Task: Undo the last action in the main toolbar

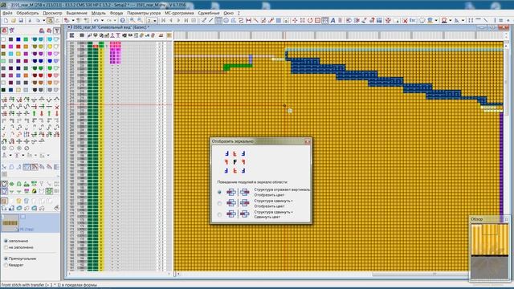Action: pos(96,20)
